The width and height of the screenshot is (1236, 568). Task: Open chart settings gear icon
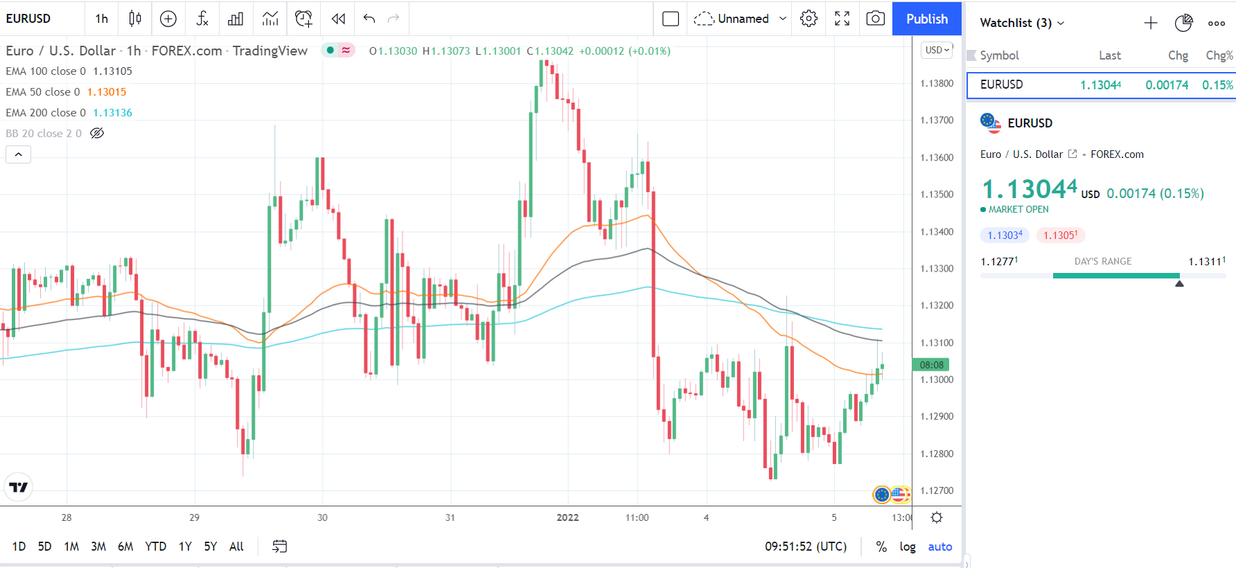pyautogui.click(x=809, y=19)
